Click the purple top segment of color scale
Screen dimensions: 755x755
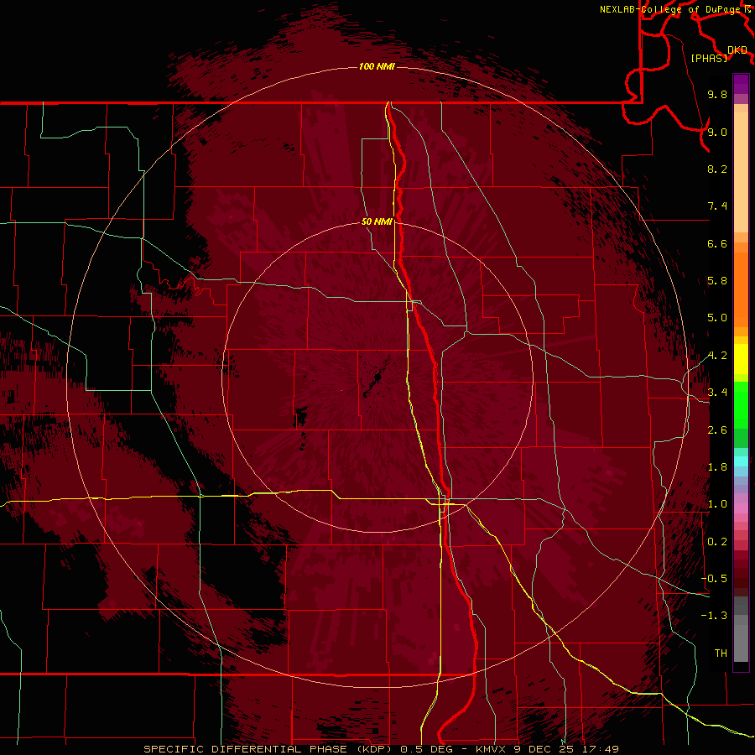pyautogui.click(x=741, y=84)
